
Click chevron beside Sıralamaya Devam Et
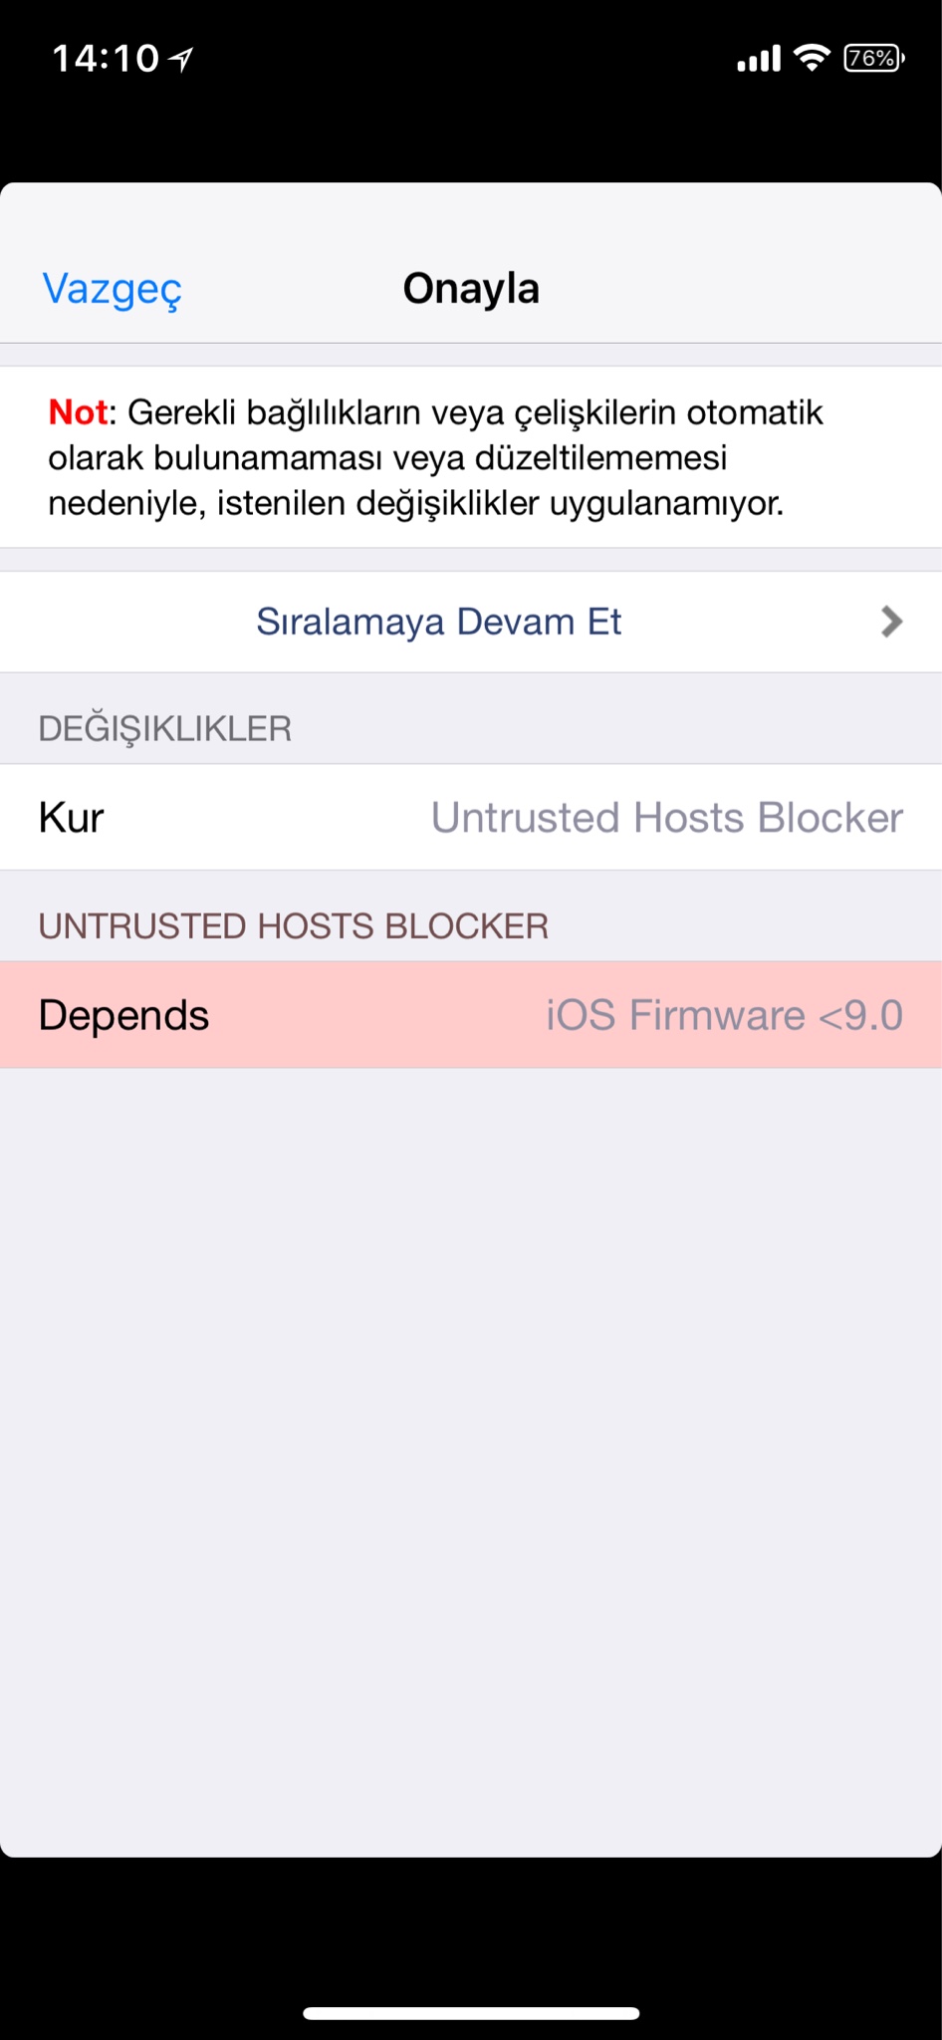[x=891, y=622]
